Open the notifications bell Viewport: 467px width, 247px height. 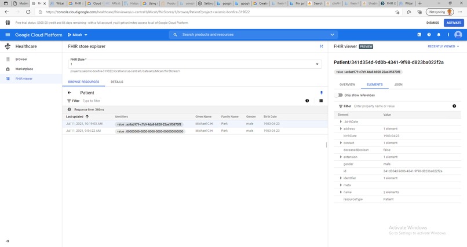[439, 35]
